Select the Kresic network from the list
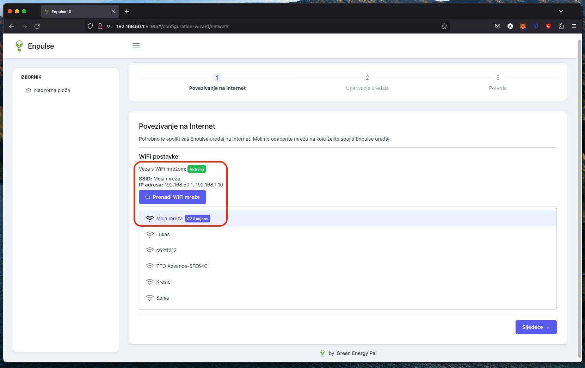585x368 pixels. [x=163, y=282]
